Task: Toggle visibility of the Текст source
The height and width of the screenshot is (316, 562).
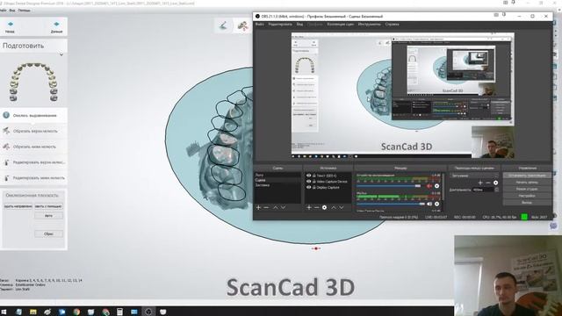Action: pyautogui.click(x=308, y=176)
